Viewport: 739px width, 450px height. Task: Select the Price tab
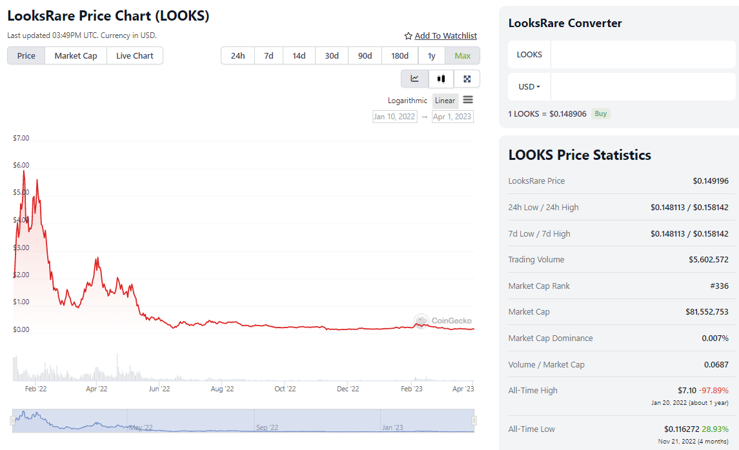pyautogui.click(x=26, y=55)
